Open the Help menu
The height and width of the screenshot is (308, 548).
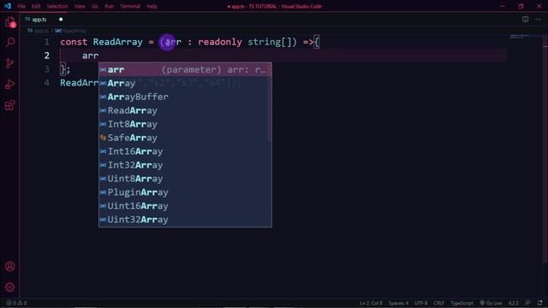pyautogui.click(x=152, y=6)
